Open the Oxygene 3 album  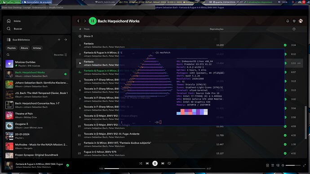click(x=37, y=126)
